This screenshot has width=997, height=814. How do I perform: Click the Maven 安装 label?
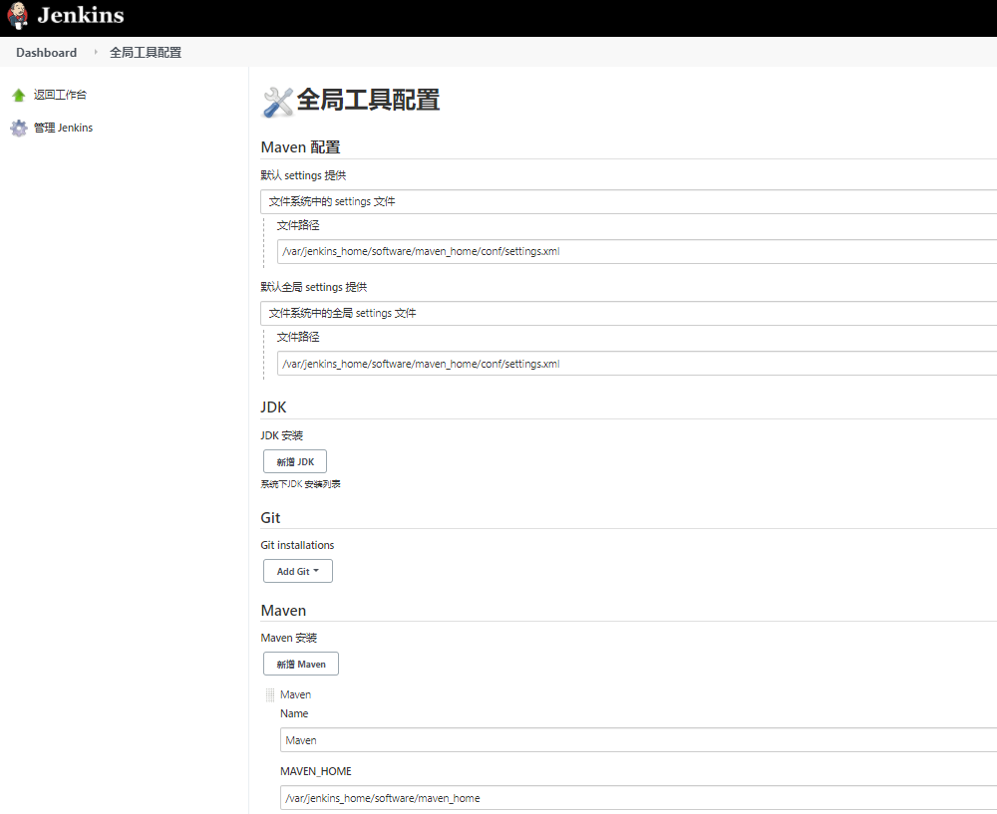click(289, 638)
